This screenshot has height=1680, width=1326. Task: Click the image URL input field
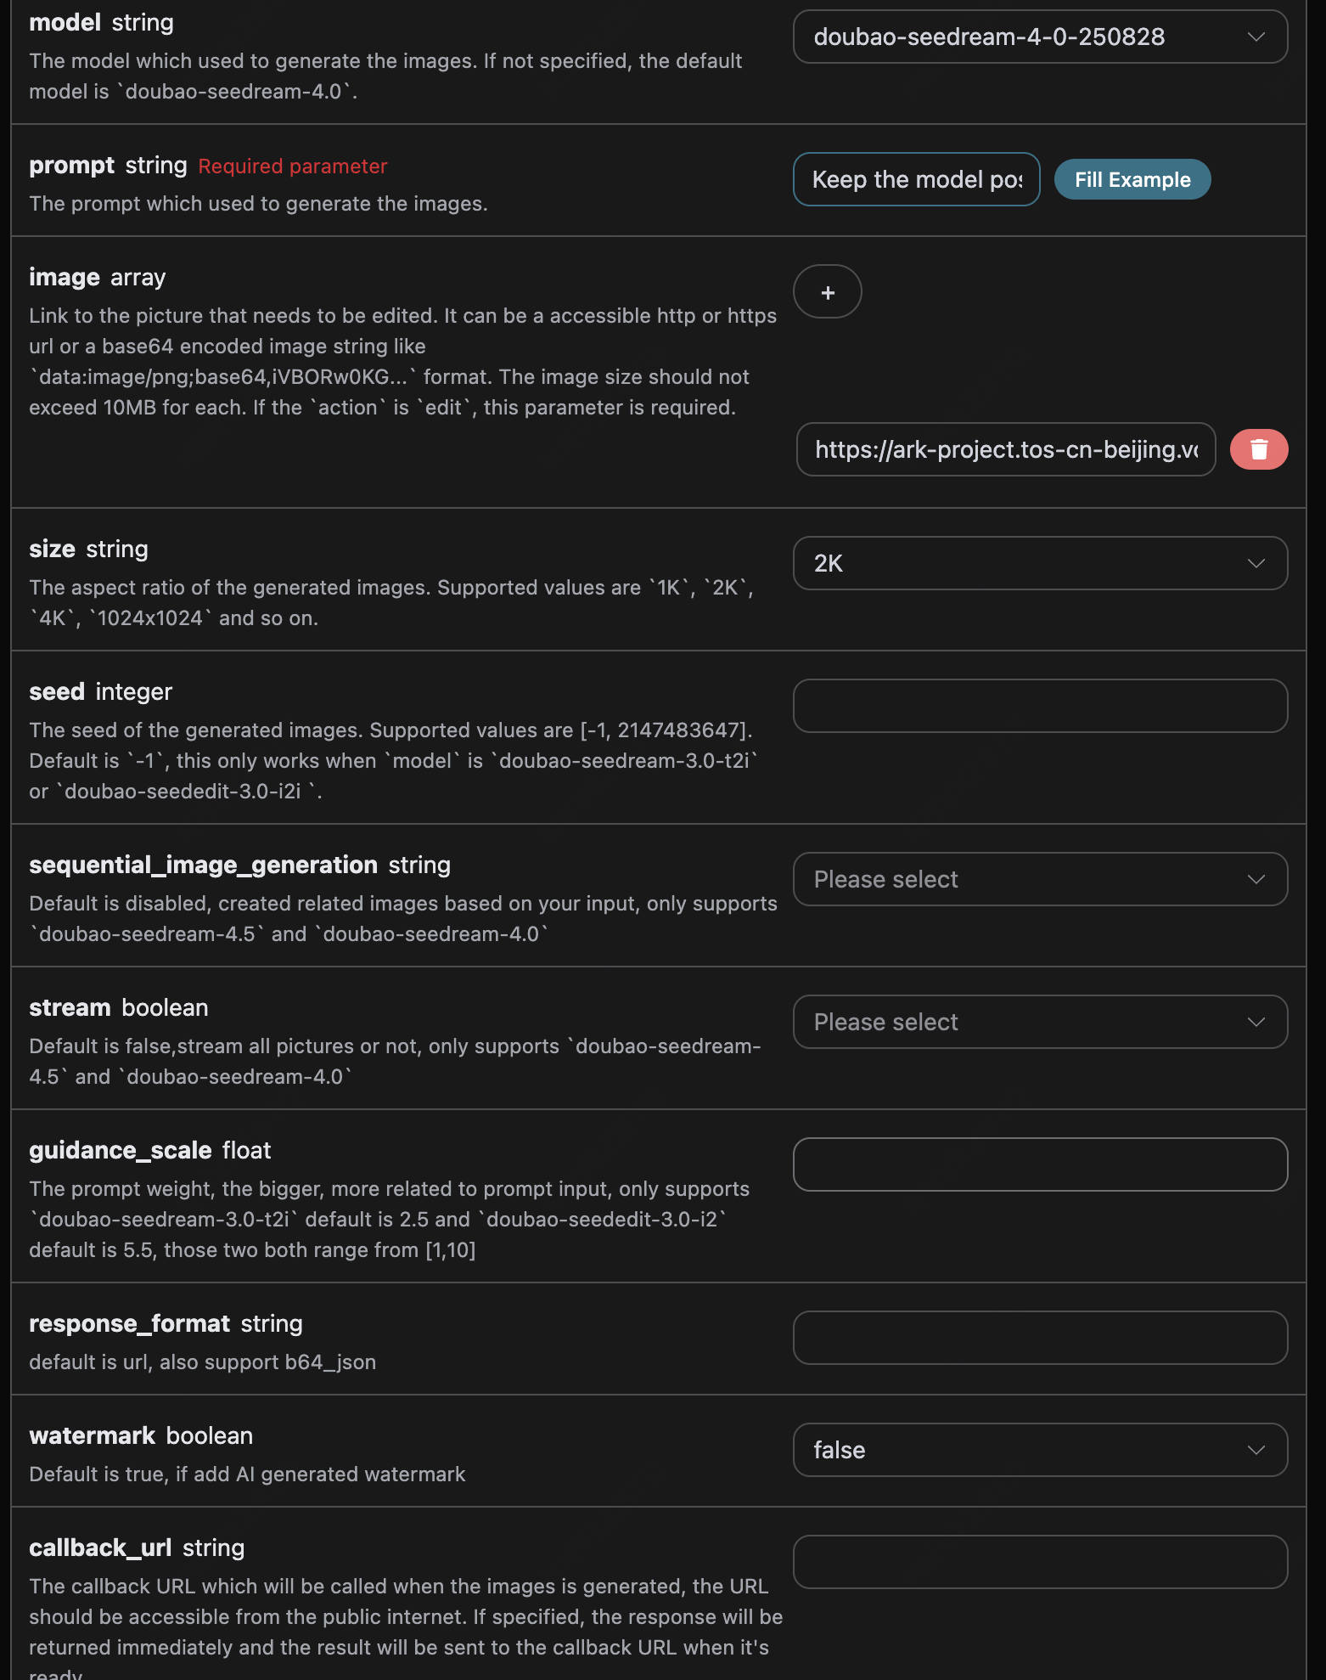click(x=1005, y=450)
